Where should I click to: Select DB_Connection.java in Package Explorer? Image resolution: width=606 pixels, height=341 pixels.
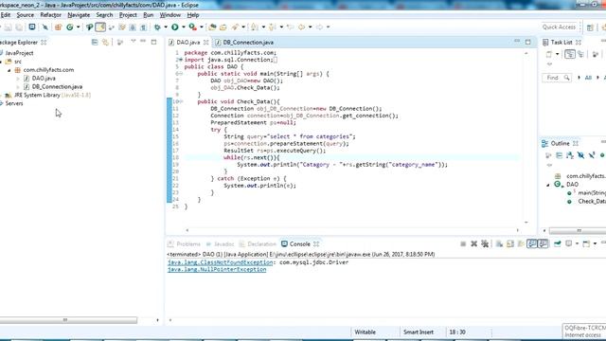pyautogui.click(x=57, y=87)
